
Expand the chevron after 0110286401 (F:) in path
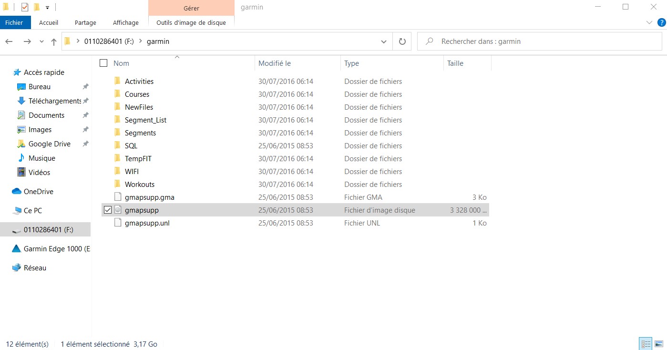(141, 41)
